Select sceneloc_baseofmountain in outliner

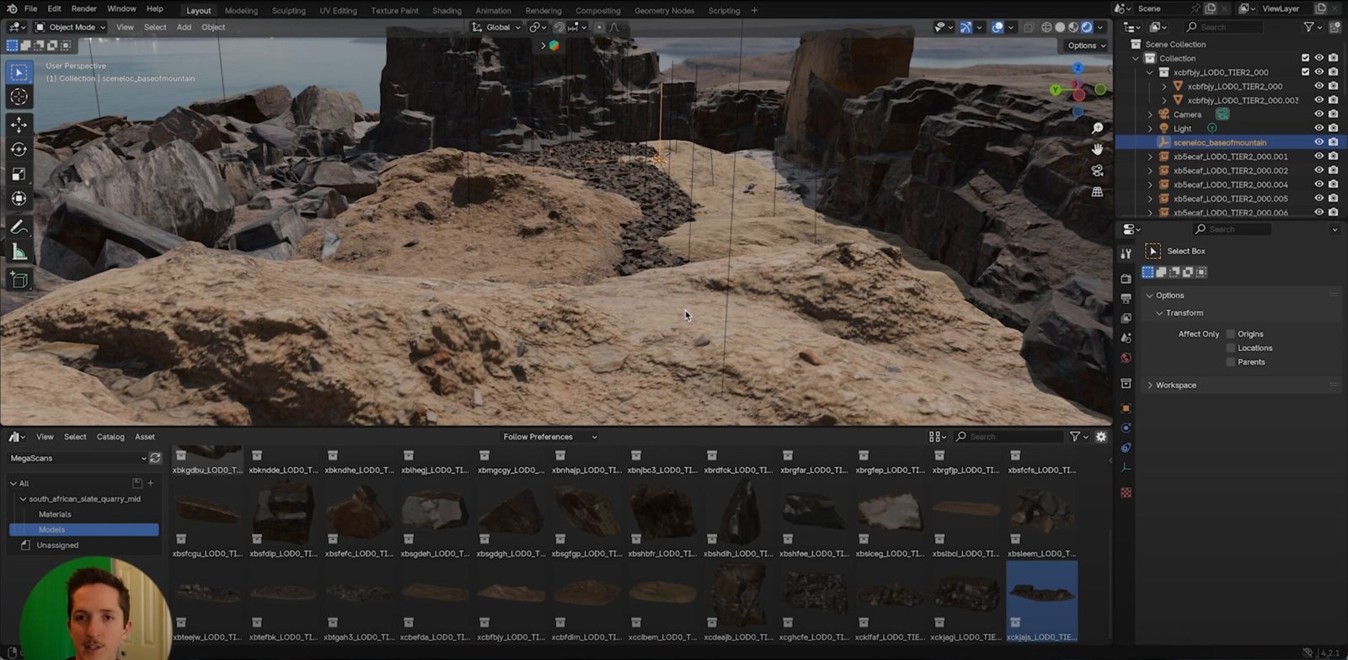pos(1220,142)
